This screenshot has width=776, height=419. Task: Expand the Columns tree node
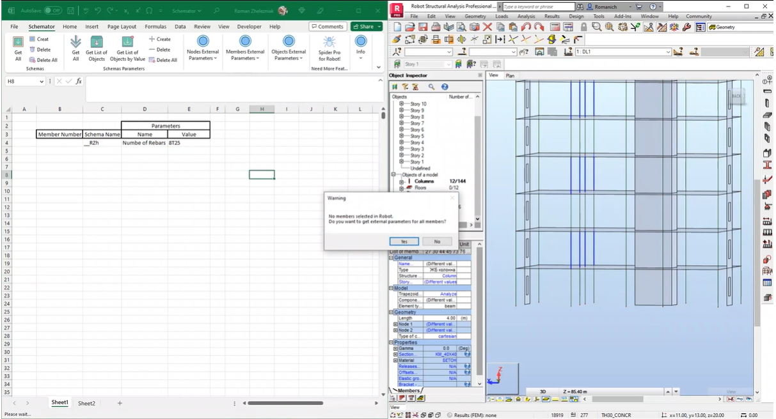pyautogui.click(x=402, y=181)
